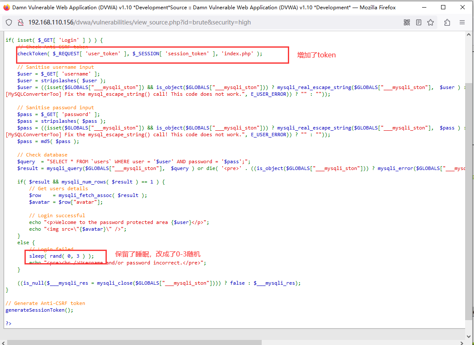
Task: Click the insecure connection crossed-lock icon
Action: 21,22
